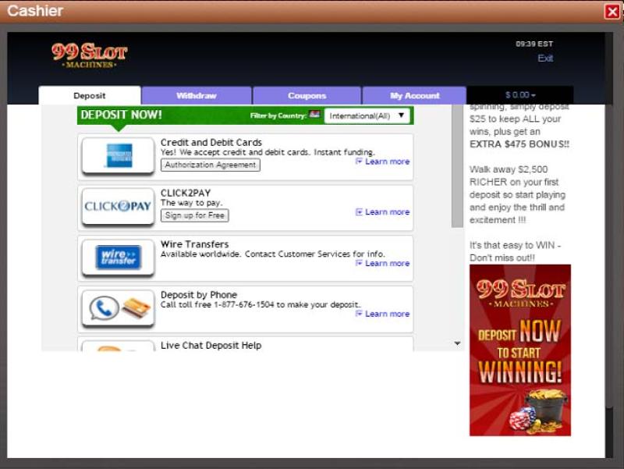This screenshot has height=469, width=624.
Task: Click the American Express card icon
Action: click(x=119, y=155)
